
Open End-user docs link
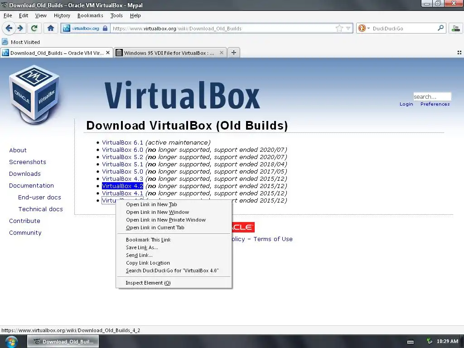(39, 198)
